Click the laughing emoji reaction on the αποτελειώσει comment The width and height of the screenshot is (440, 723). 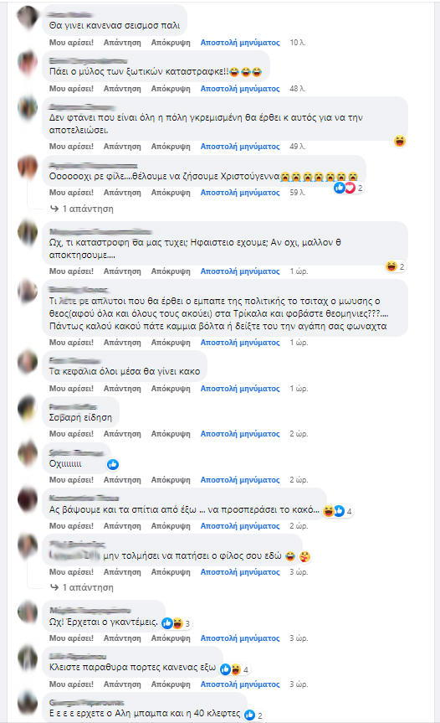pyautogui.click(x=400, y=141)
